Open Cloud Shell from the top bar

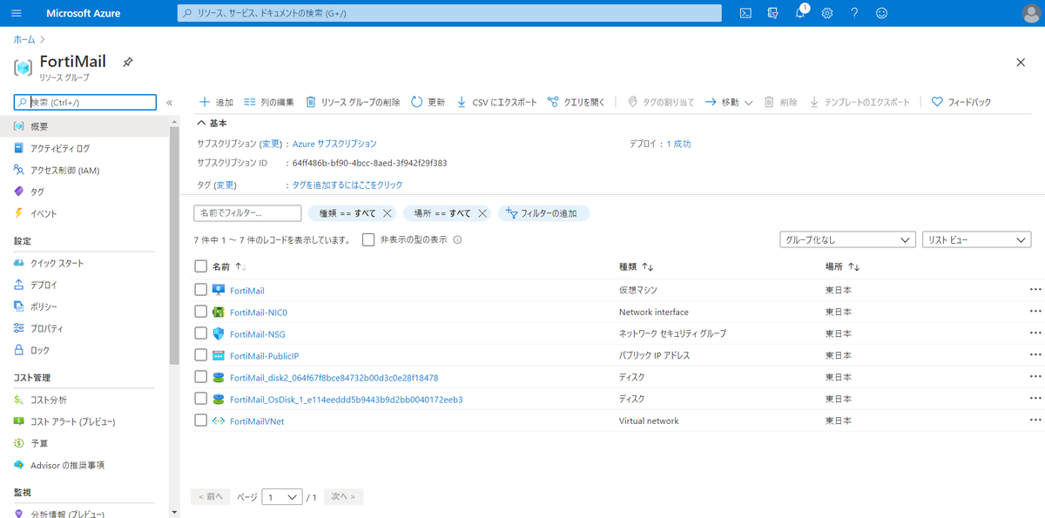click(745, 13)
